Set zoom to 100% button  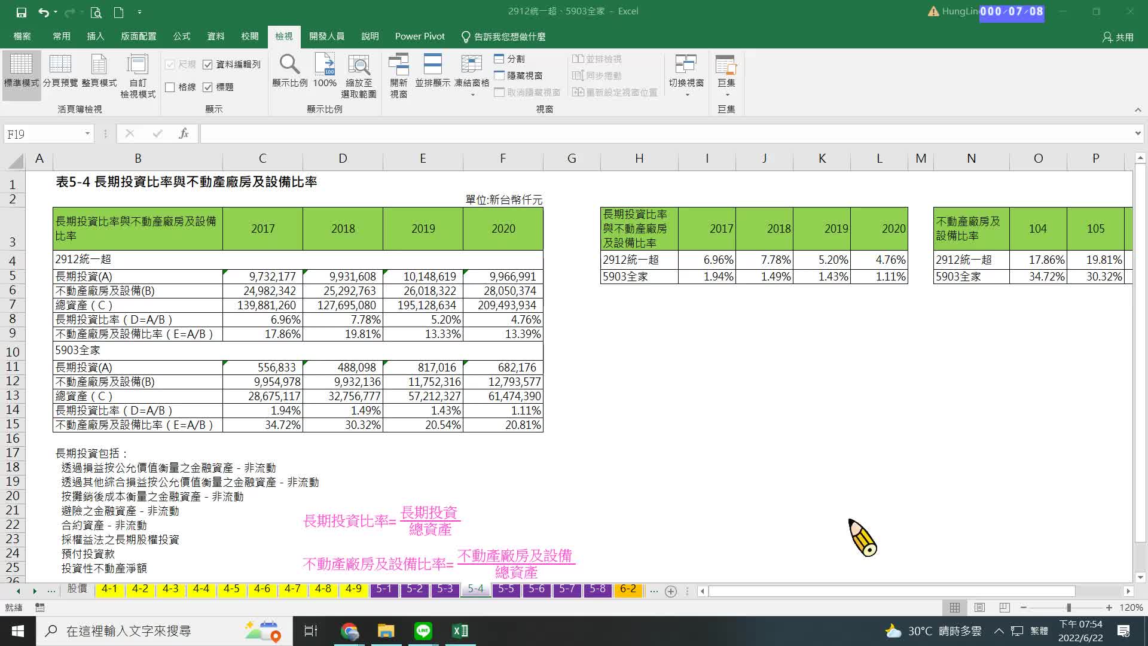point(325,71)
